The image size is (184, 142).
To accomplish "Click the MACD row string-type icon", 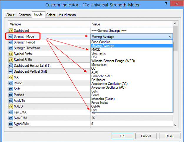I will pos(11,106).
